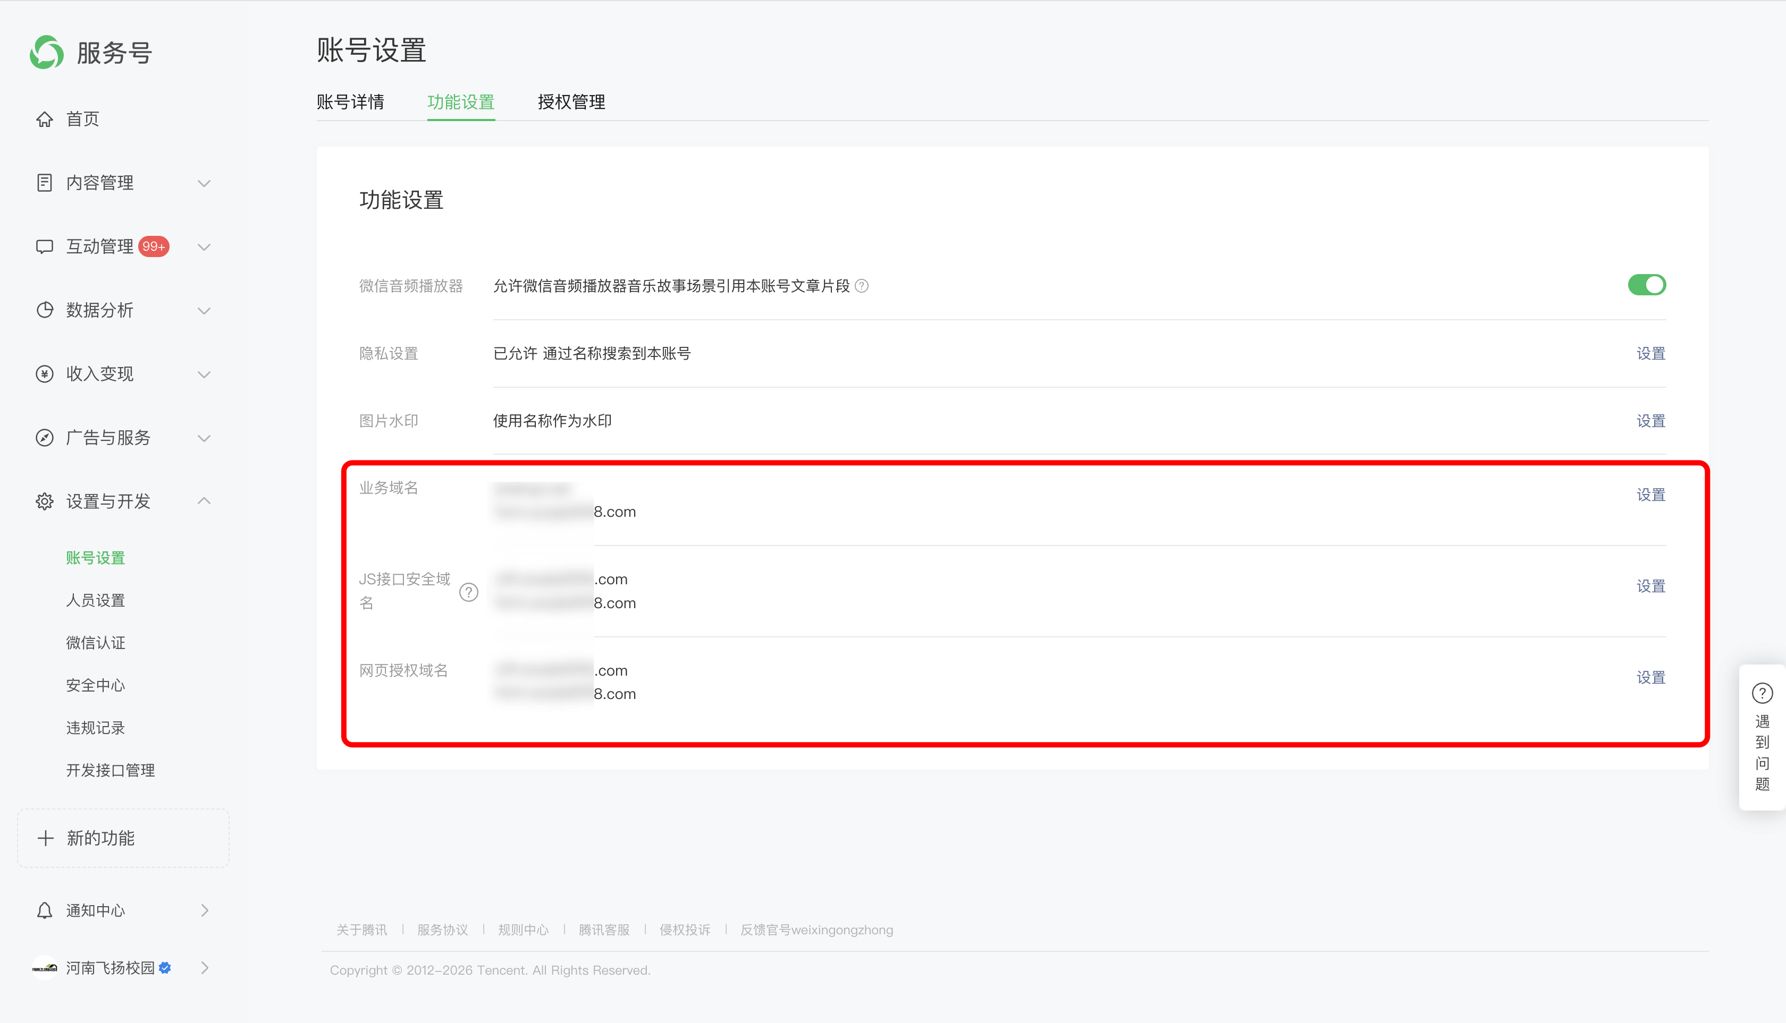This screenshot has height=1023, width=1786.
Task: Turn off the 微信音频播放器 toggle switch
Action: [x=1646, y=285]
